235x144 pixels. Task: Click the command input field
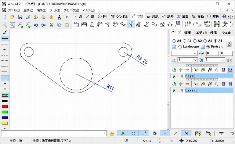click(x=52, y=133)
